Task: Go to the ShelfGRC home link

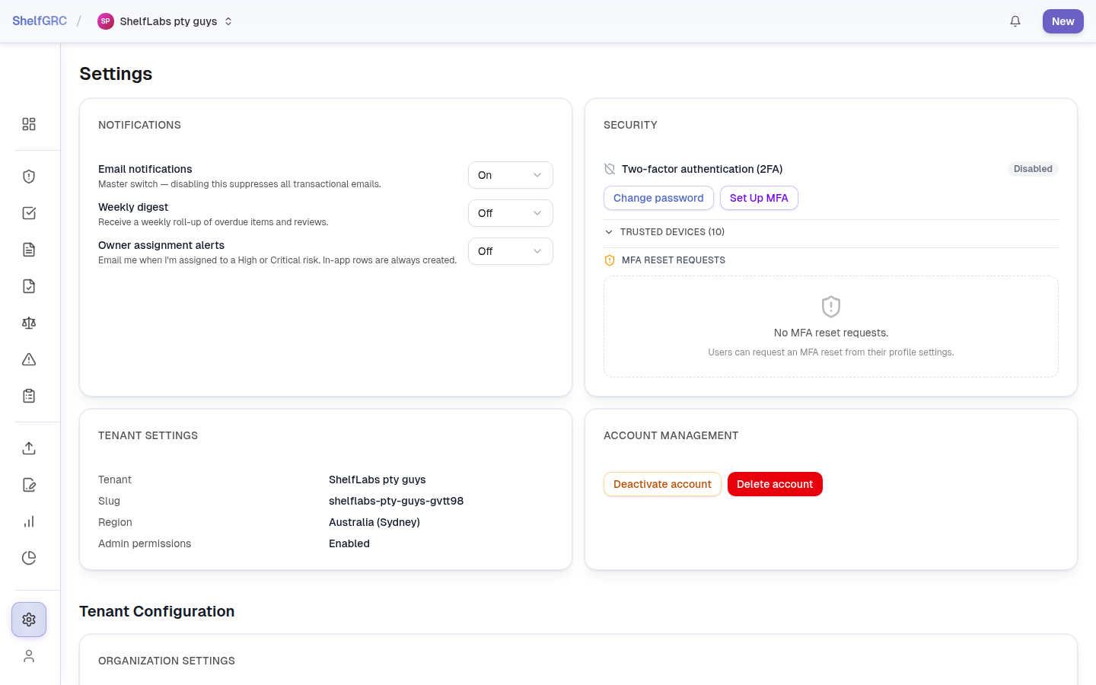Action: click(x=40, y=21)
